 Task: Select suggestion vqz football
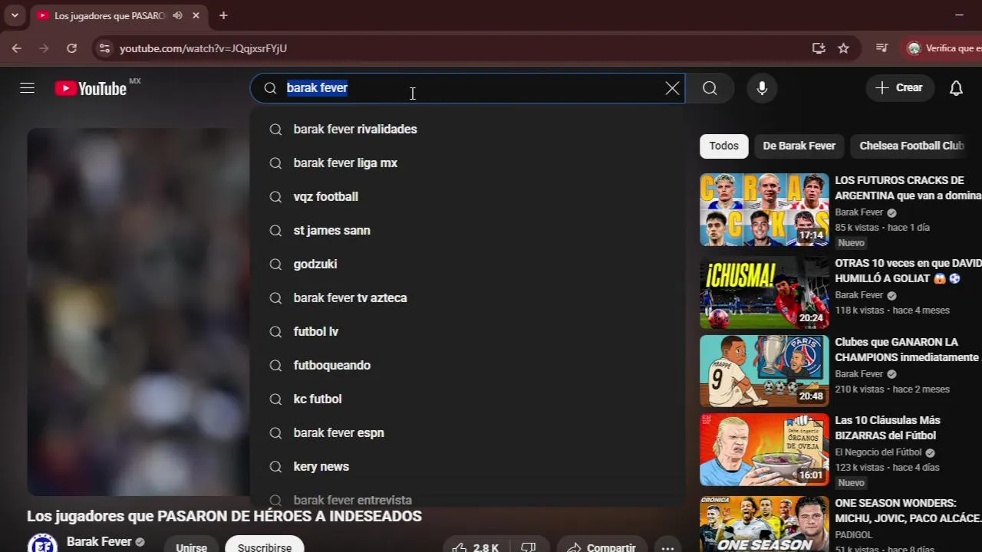[467, 196]
